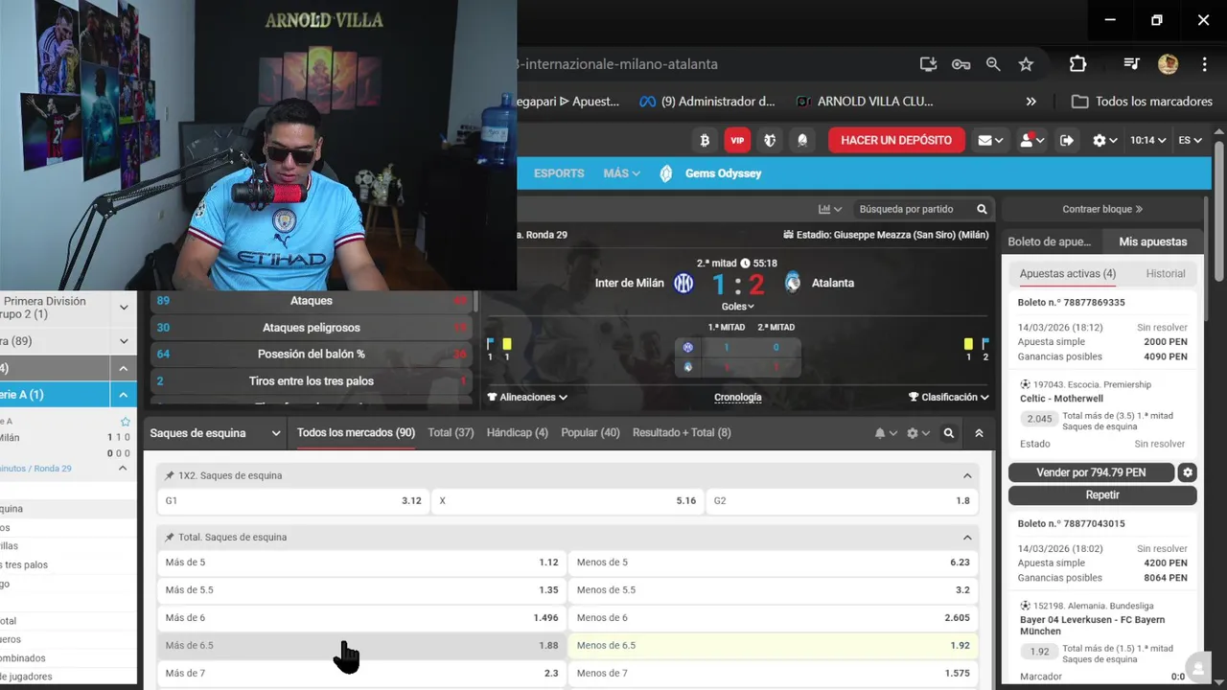1227x690 pixels.
Task: Open the 10:14 time zone dropdown
Action: coord(1147,140)
